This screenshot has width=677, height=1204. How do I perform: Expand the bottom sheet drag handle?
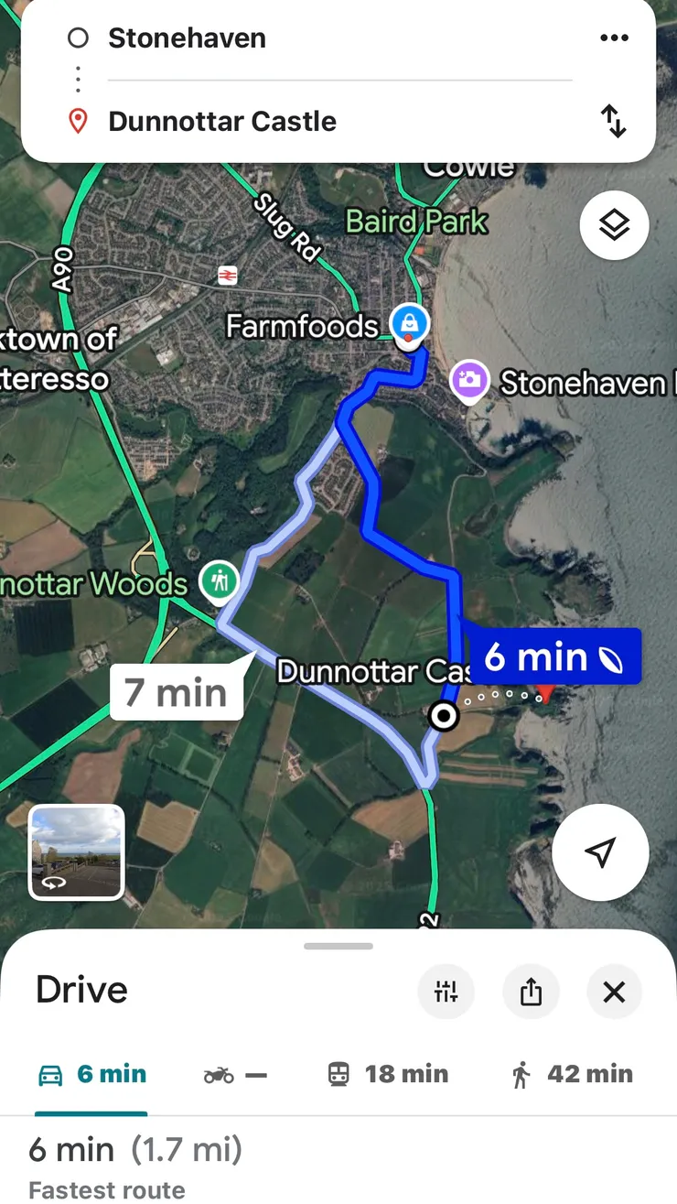click(338, 946)
